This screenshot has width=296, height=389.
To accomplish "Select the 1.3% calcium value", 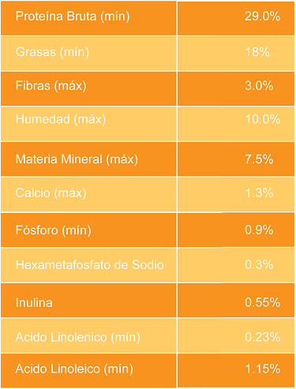I will click(x=259, y=193).
